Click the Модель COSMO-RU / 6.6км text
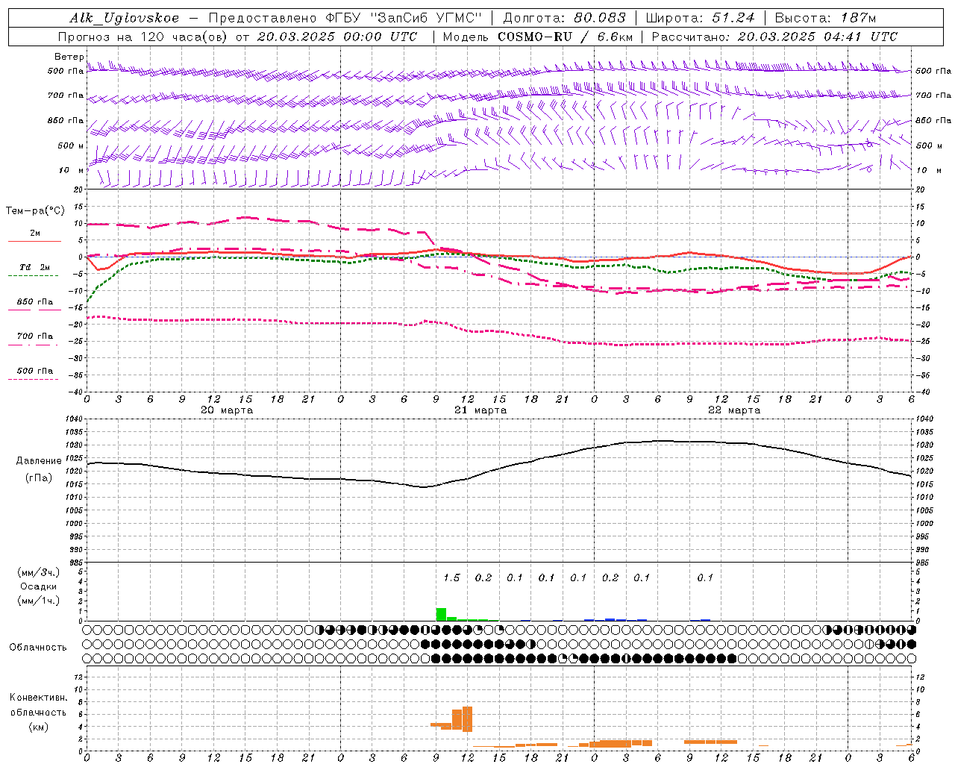Image resolution: width=955 pixels, height=764 pixels. click(536, 37)
